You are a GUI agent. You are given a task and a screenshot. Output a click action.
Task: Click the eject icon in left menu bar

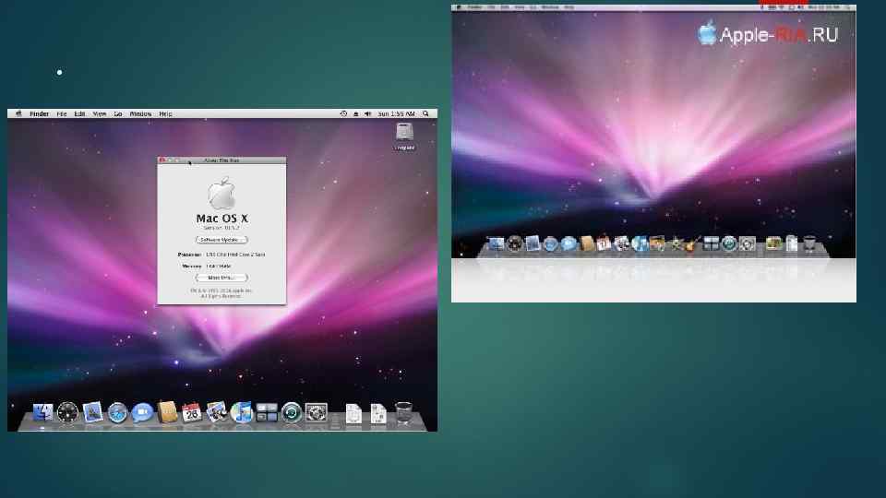(355, 113)
